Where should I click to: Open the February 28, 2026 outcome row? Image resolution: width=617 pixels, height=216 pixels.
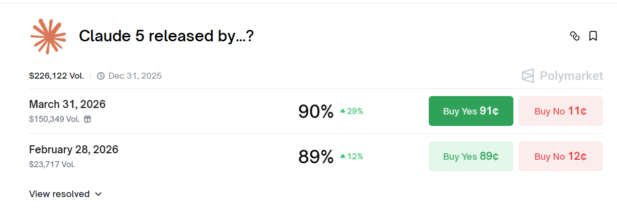click(316, 156)
